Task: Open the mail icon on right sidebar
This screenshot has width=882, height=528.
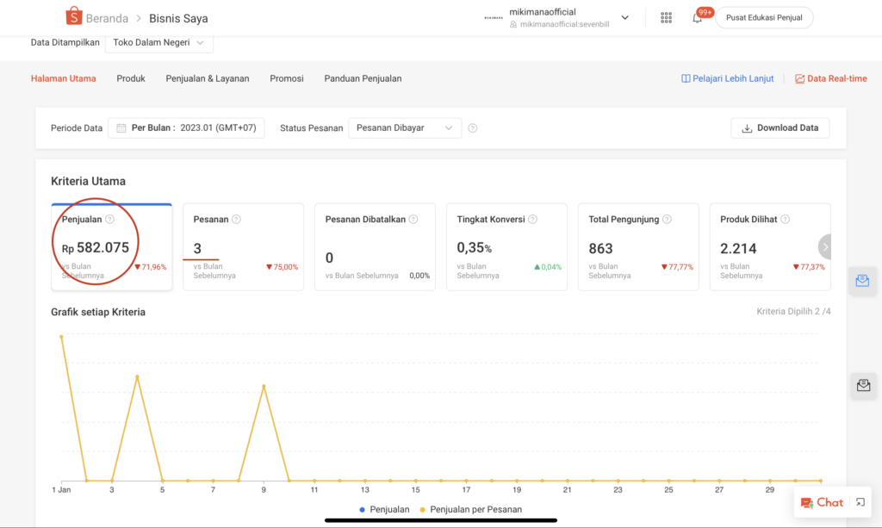Action: tap(862, 386)
